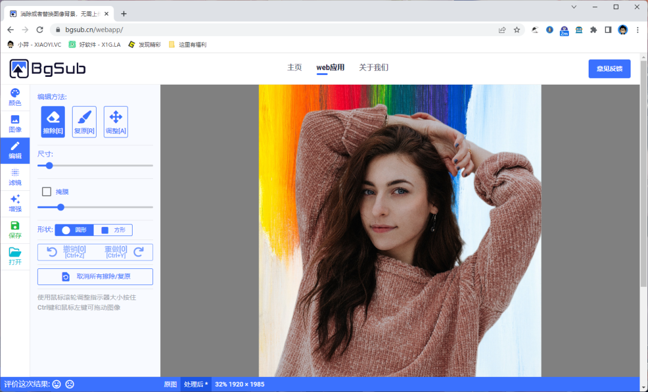This screenshot has height=392, width=648.
Task: Click the extension icon with 2m badge
Action: tap(564, 31)
